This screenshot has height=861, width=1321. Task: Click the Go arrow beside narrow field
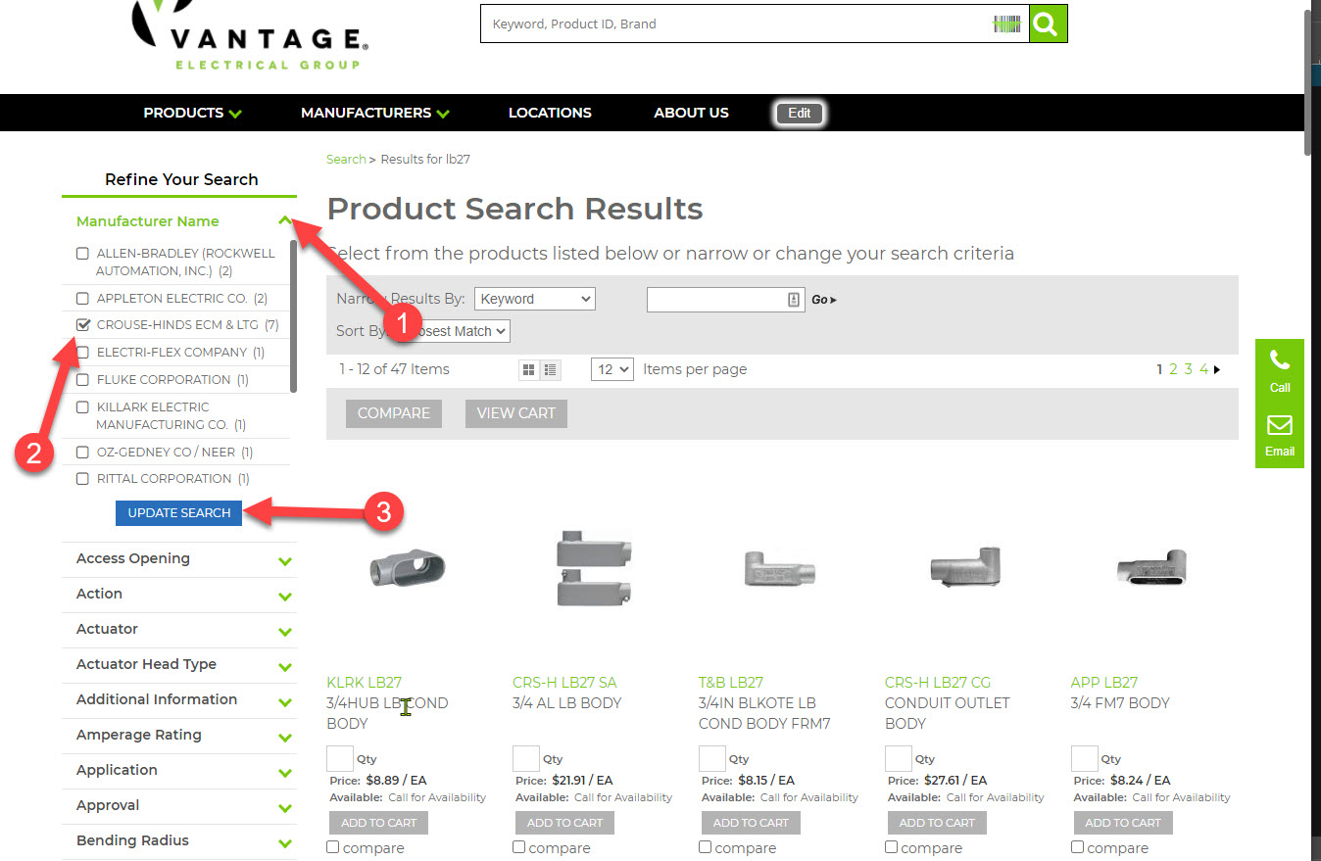pos(824,300)
